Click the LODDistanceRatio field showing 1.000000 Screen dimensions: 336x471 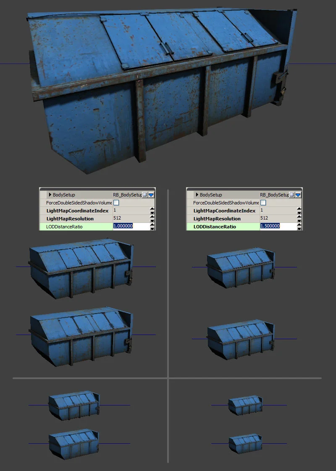coord(131,226)
